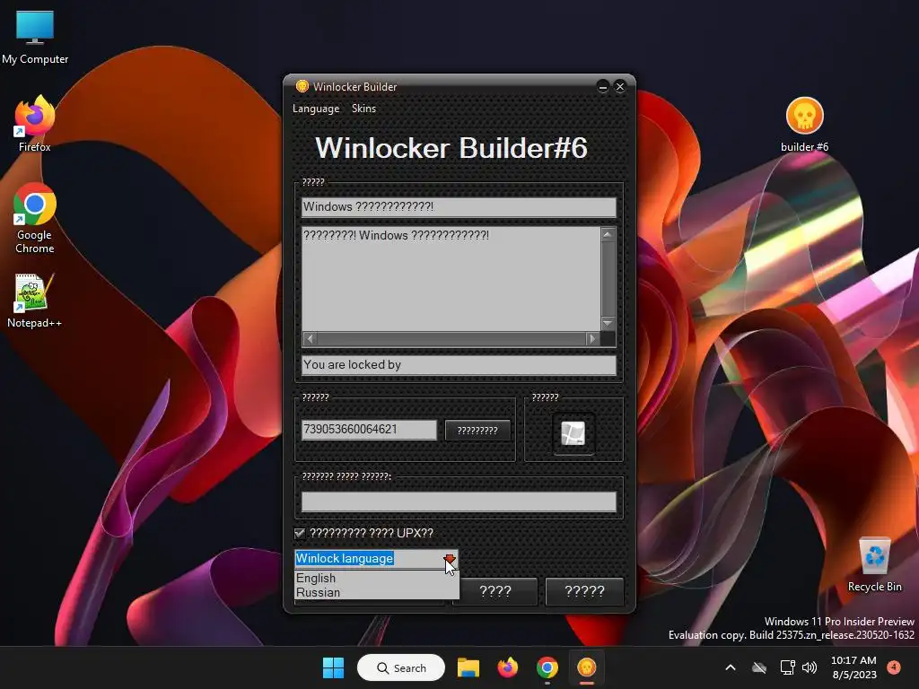Open the Windows Start menu
919x689 pixels.
pos(334,667)
